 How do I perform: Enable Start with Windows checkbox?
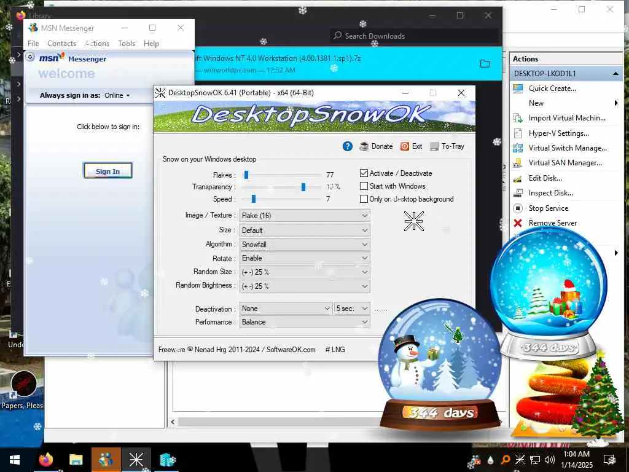(364, 186)
